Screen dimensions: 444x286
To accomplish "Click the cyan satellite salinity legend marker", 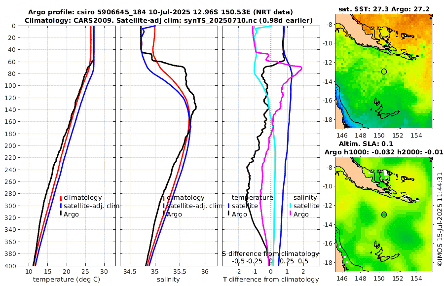I will click(291, 206).
